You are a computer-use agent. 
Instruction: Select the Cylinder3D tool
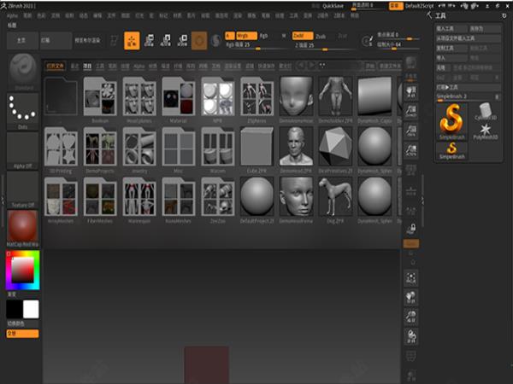click(486, 111)
